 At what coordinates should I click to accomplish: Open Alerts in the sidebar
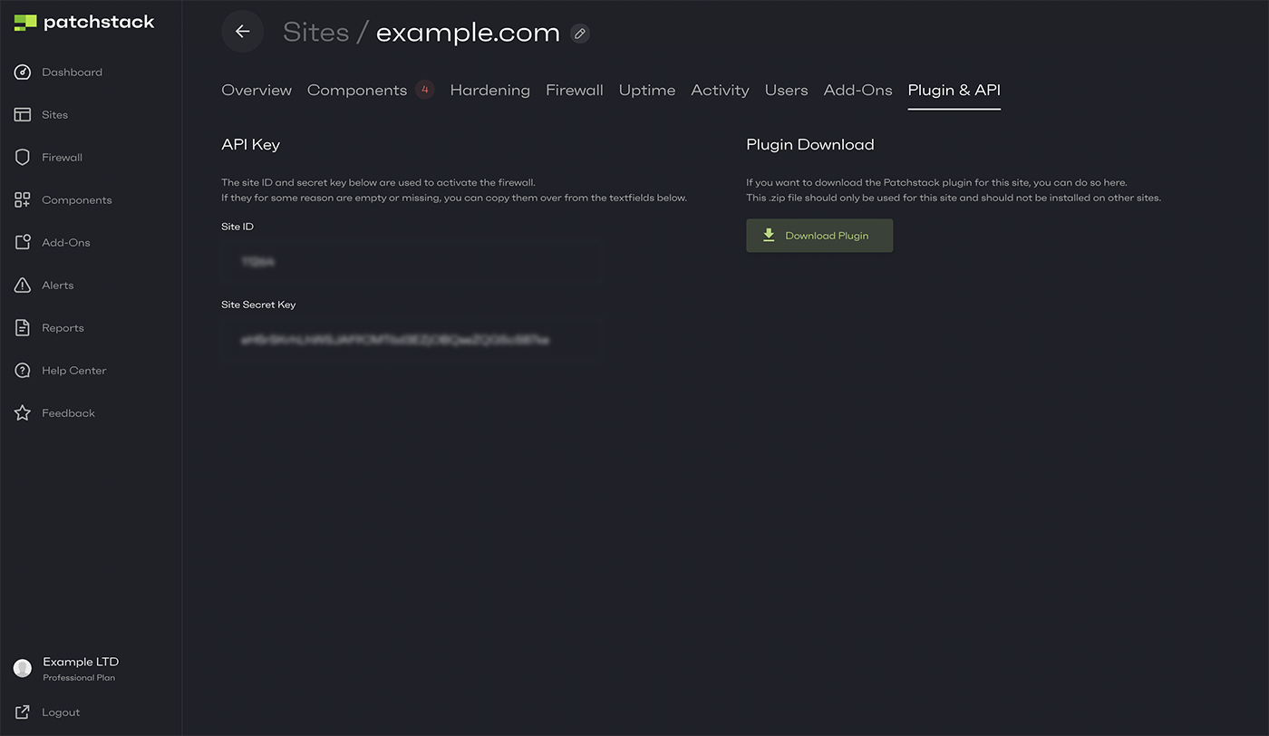tap(57, 286)
